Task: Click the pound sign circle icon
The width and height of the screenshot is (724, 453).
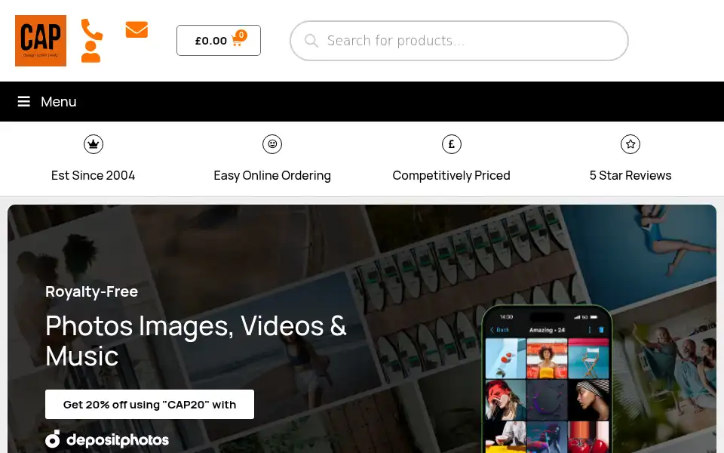Action: [452, 144]
